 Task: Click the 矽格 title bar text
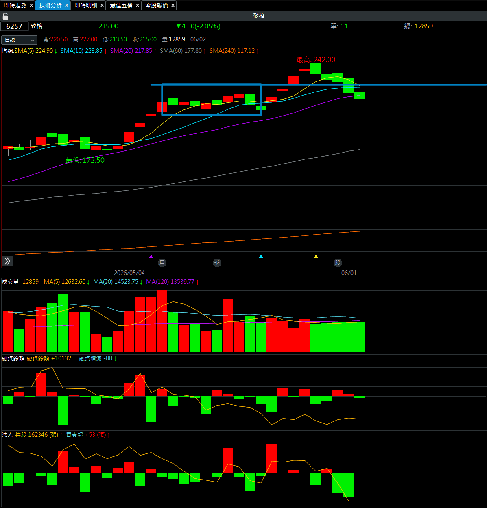[x=259, y=16]
